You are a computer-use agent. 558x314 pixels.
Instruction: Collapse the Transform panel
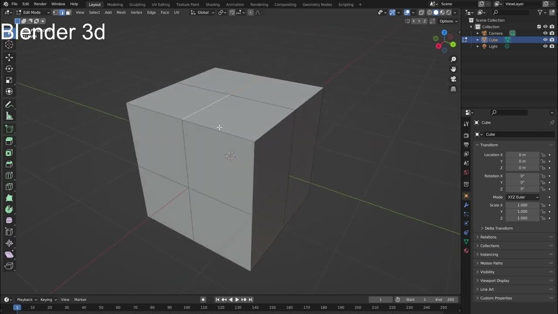[489, 145]
